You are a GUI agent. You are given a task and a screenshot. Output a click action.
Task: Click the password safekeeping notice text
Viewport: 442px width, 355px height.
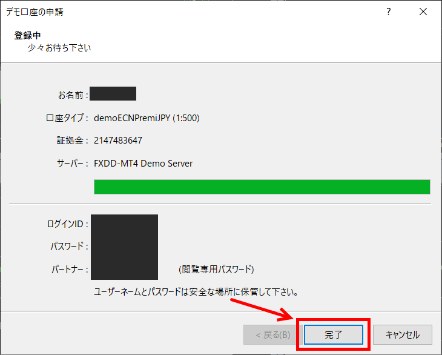[x=196, y=291]
